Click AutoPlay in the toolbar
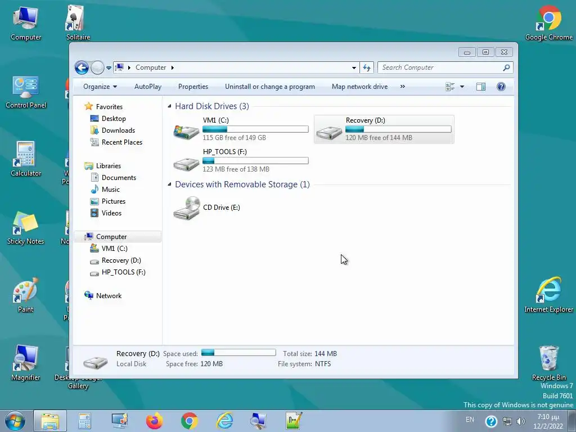This screenshot has width=576, height=432. click(148, 87)
